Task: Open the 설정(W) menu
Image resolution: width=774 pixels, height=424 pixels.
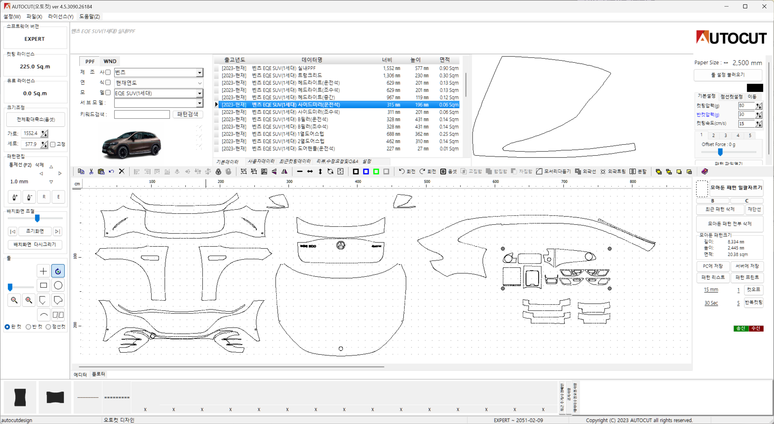Action: tap(12, 17)
